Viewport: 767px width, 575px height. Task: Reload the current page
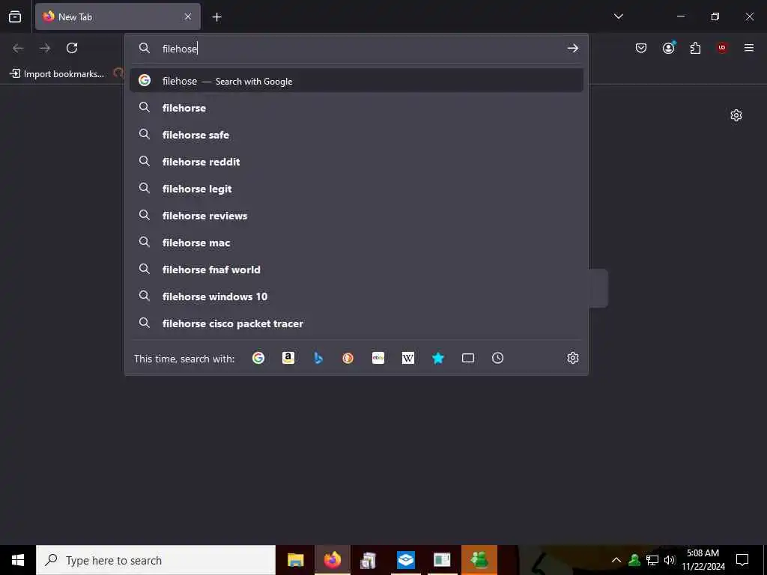(x=72, y=48)
